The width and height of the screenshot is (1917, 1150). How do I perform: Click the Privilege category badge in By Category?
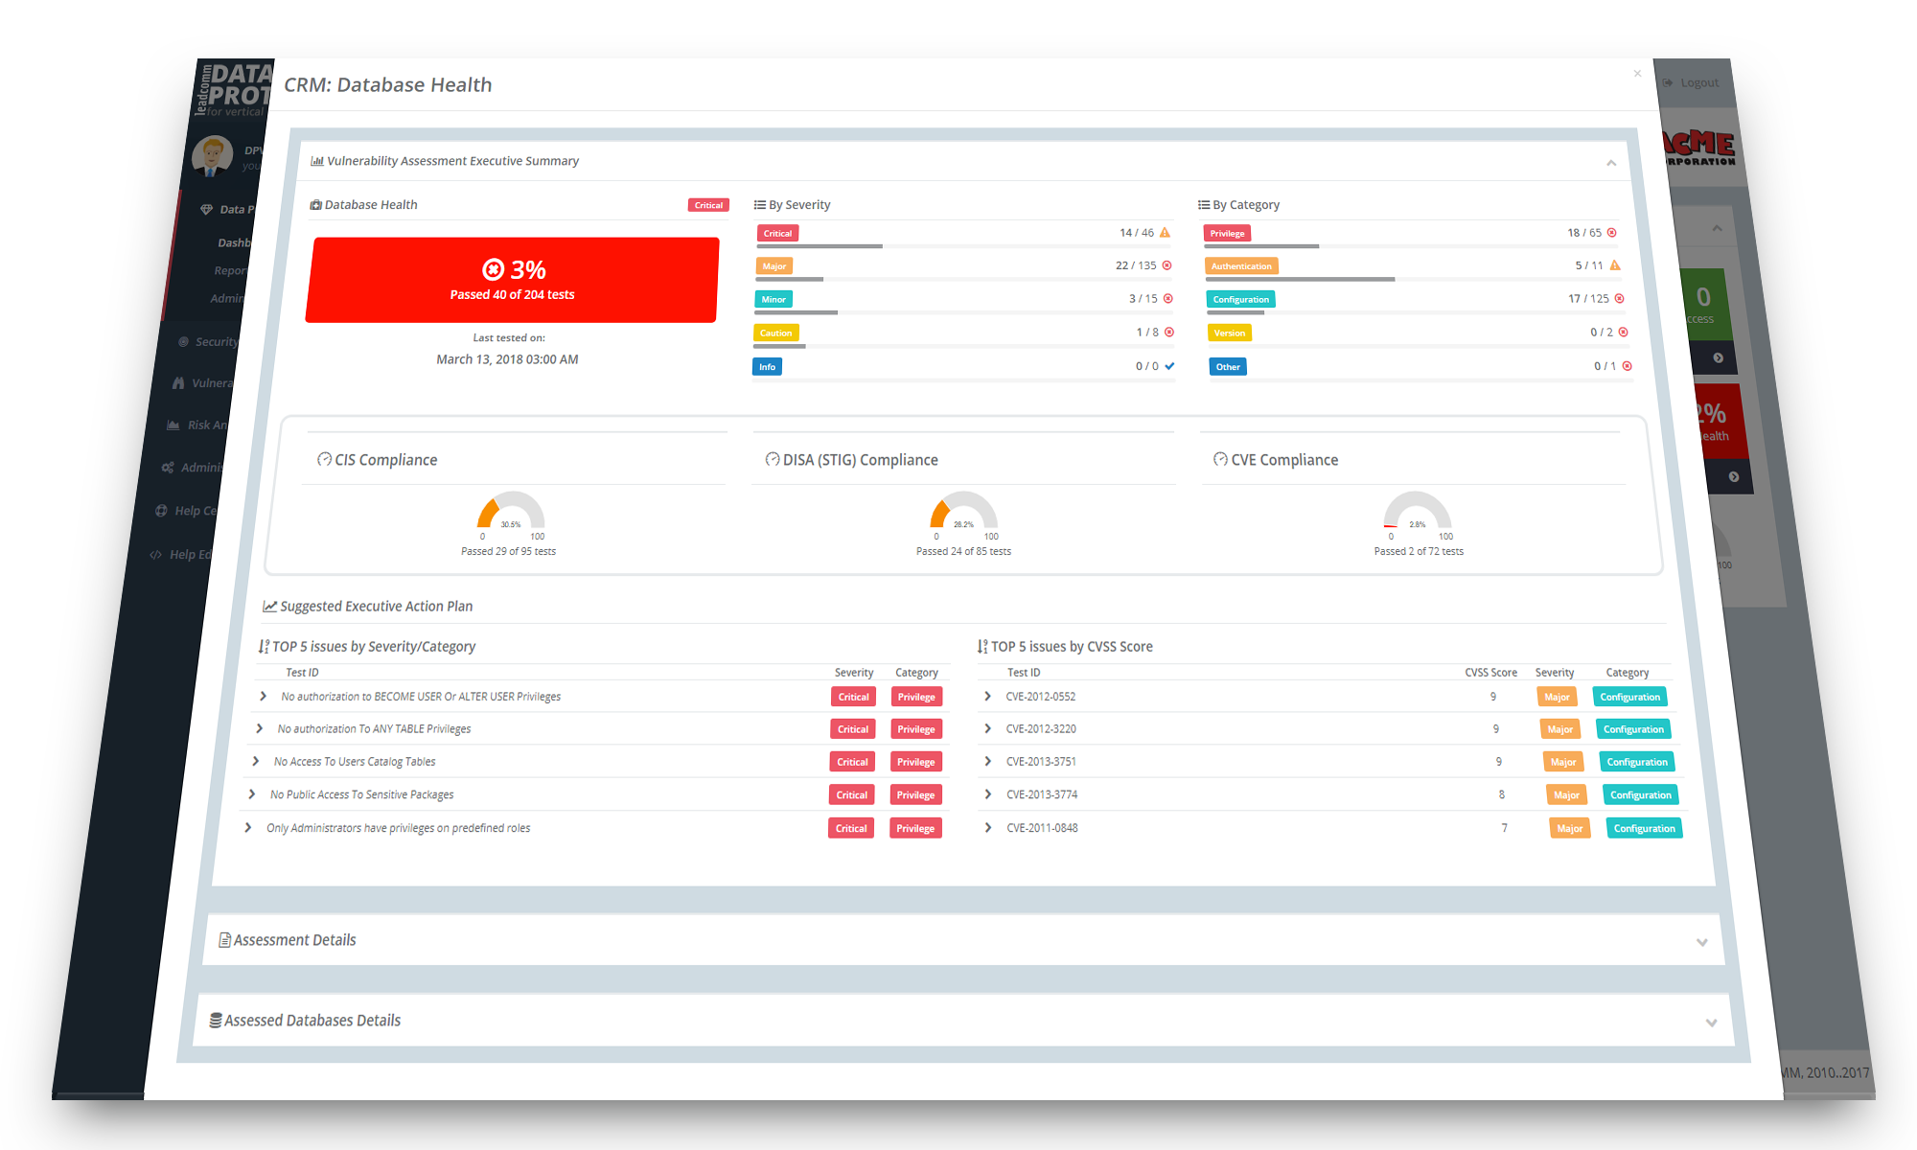click(x=1227, y=234)
